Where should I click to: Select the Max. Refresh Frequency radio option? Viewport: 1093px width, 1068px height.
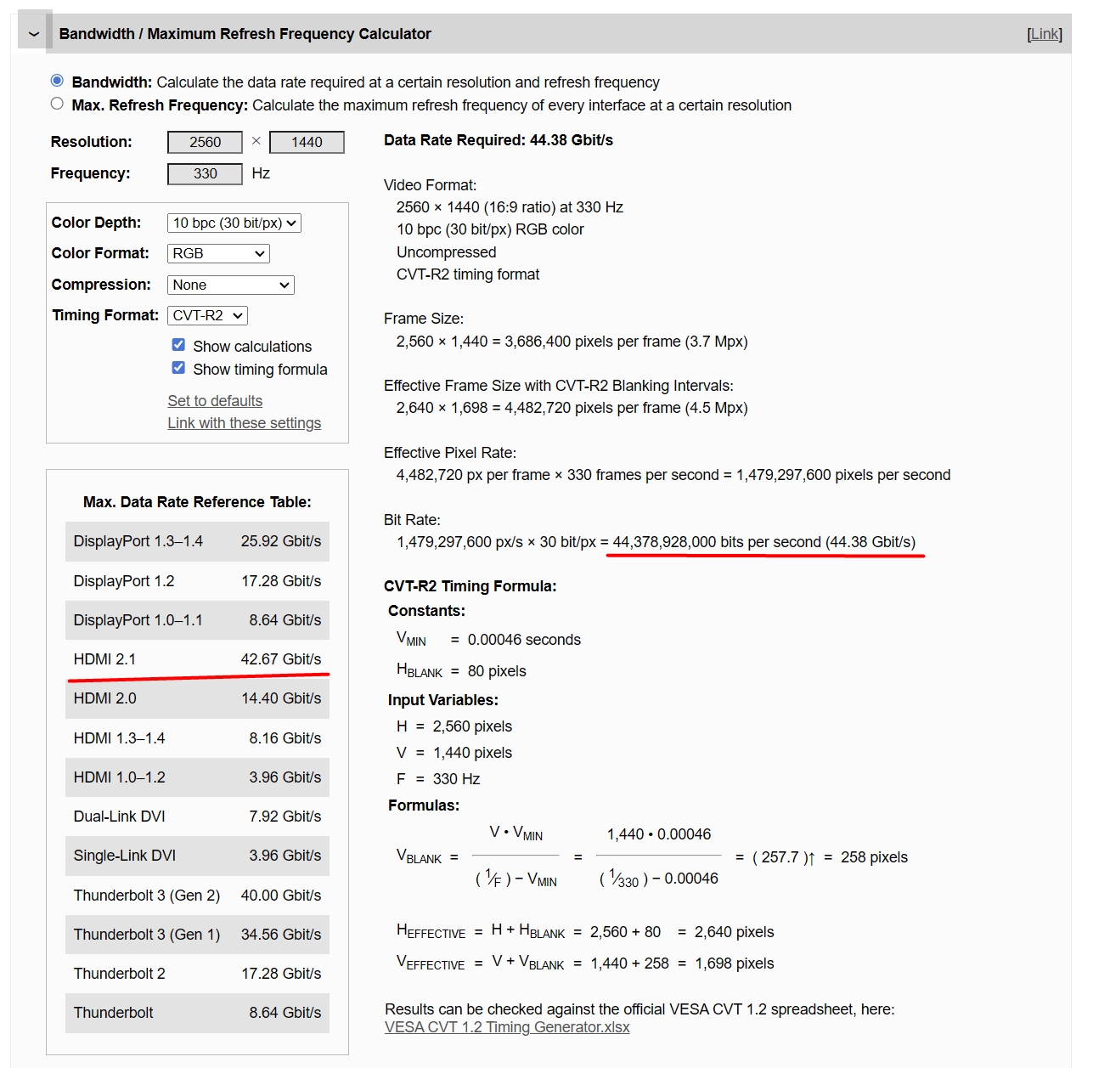[x=57, y=104]
